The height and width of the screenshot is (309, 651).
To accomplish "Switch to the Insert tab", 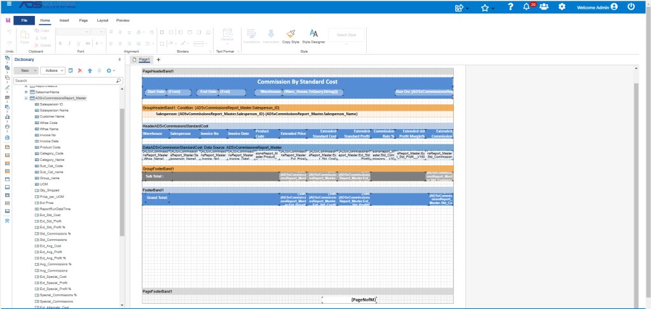I will coord(64,20).
